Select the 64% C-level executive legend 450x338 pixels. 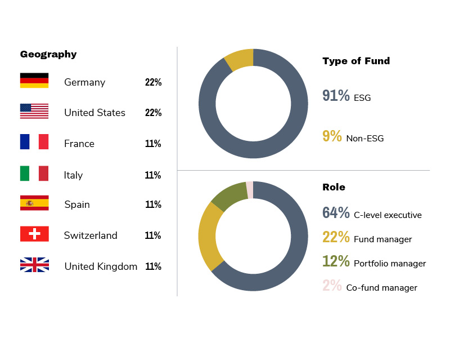coord(372,214)
